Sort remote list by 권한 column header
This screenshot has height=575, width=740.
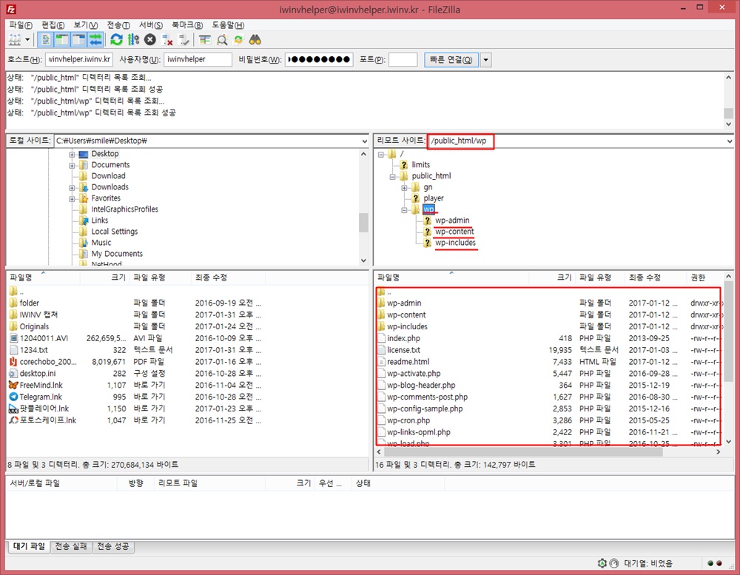point(705,278)
